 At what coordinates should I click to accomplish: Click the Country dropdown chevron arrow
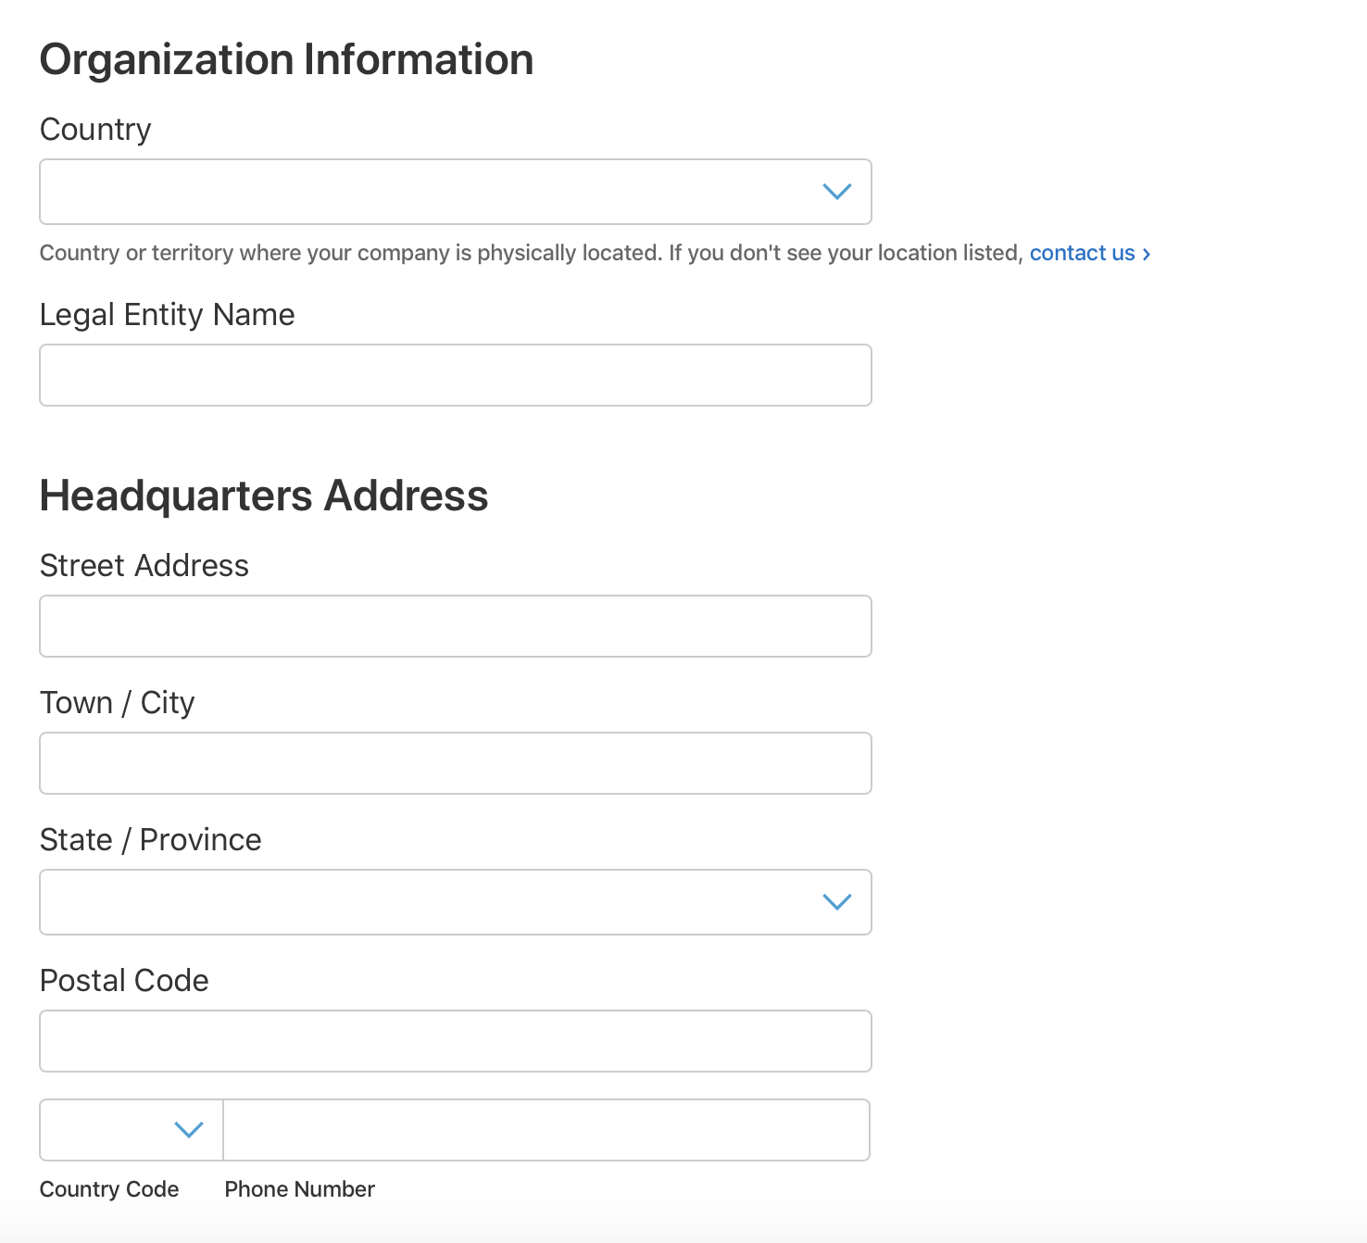click(837, 192)
